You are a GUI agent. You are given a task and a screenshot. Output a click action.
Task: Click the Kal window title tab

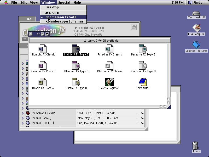(x=27, y=19)
